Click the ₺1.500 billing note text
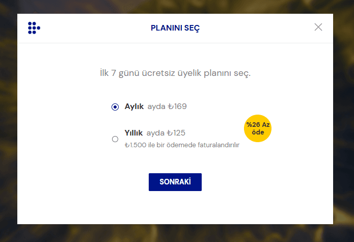This screenshot has height=242, width=354. click(x=182, y=145)
